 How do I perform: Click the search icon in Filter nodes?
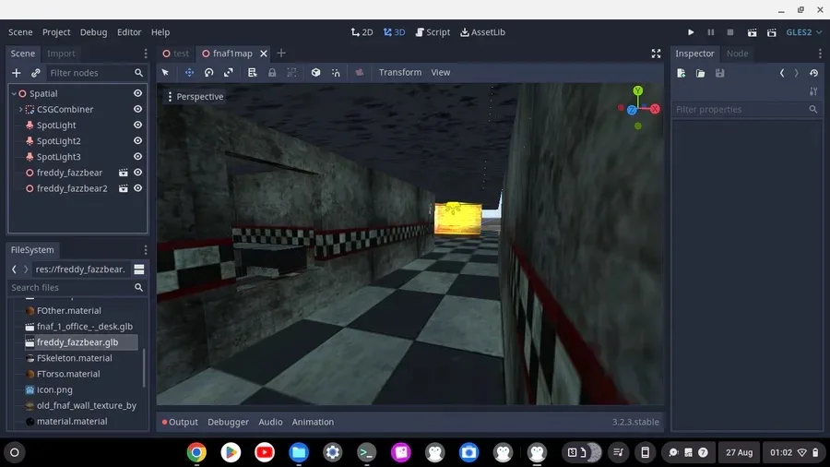[138, 73]
